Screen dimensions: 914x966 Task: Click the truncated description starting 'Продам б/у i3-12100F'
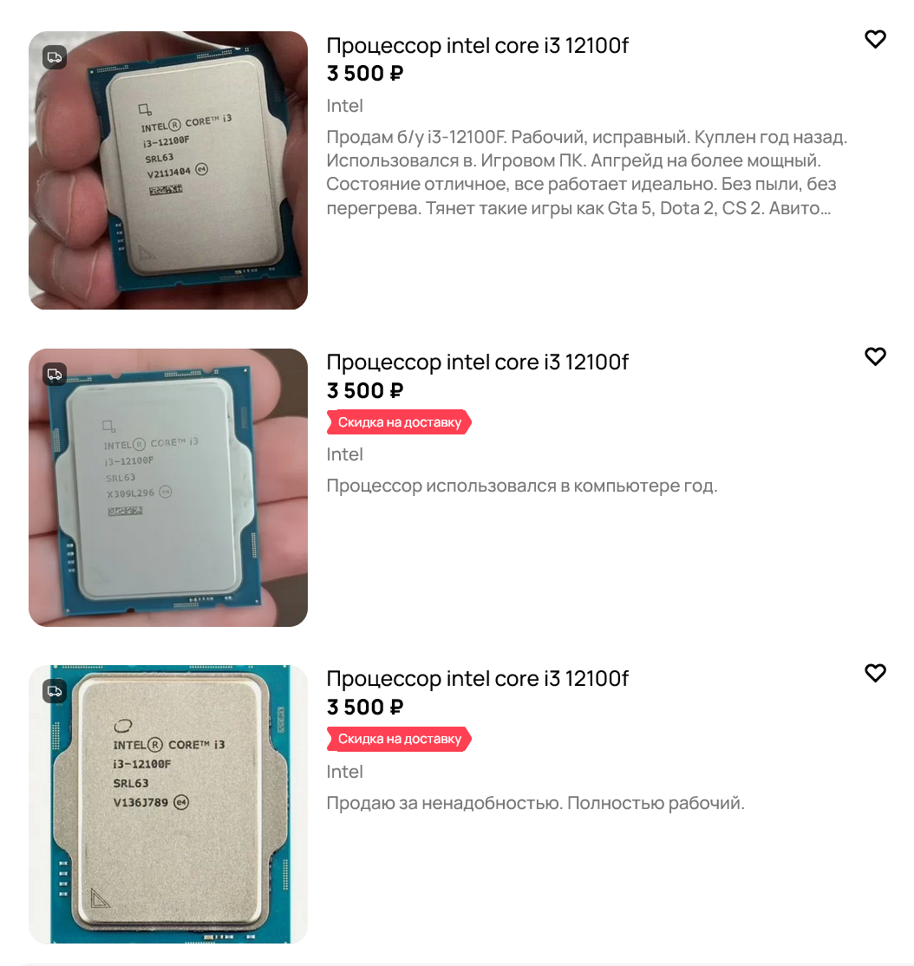(x=587, y=173)
